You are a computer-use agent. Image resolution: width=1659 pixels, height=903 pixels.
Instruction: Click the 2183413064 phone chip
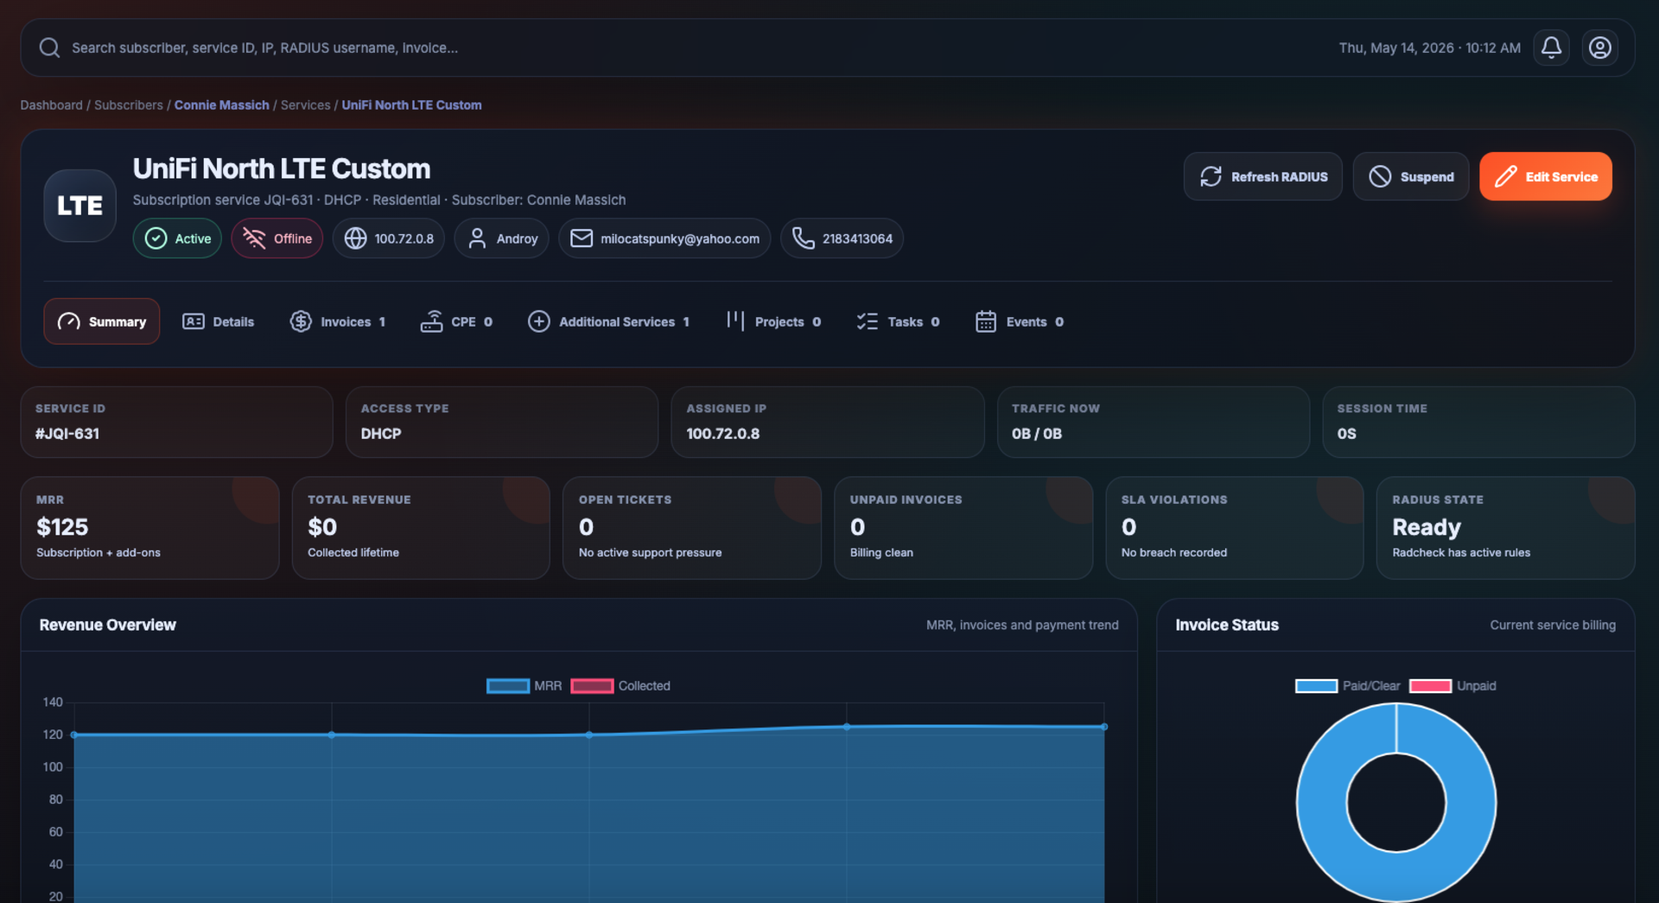842,238
